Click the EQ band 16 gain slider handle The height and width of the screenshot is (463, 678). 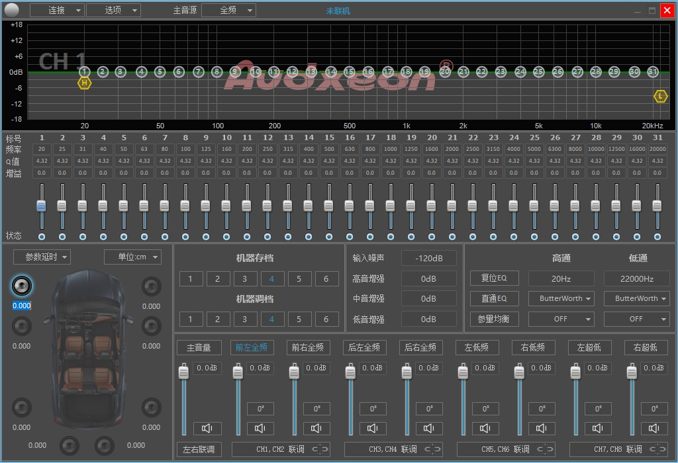point(350,206)
